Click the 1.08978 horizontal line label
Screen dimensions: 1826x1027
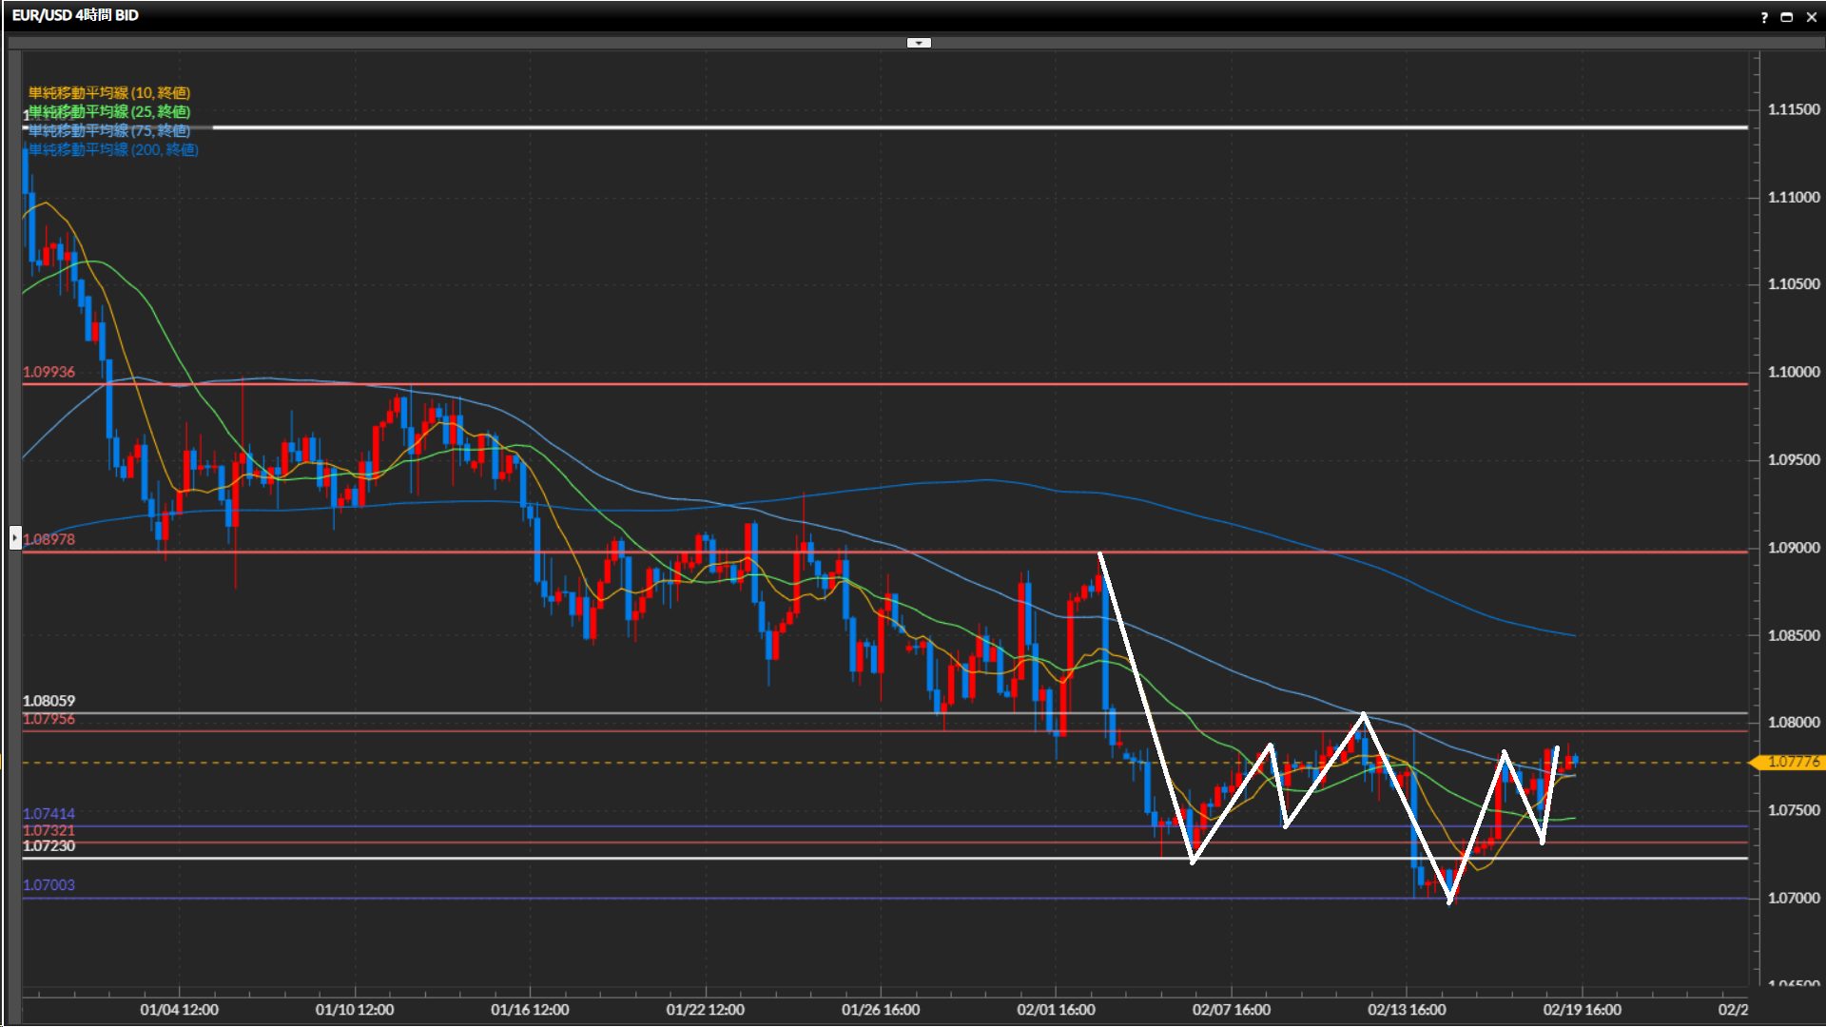click(x=49, y=539)
